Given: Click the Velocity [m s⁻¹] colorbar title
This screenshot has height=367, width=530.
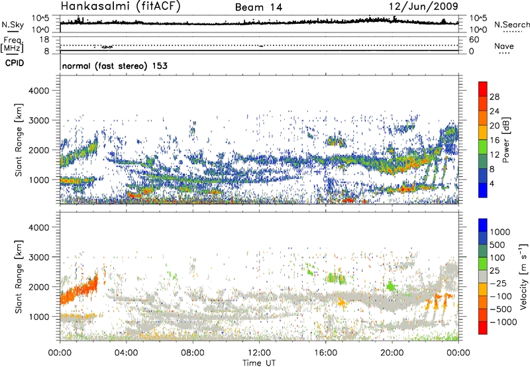Looking at the screenshot, I should click(x=523, y=276).
